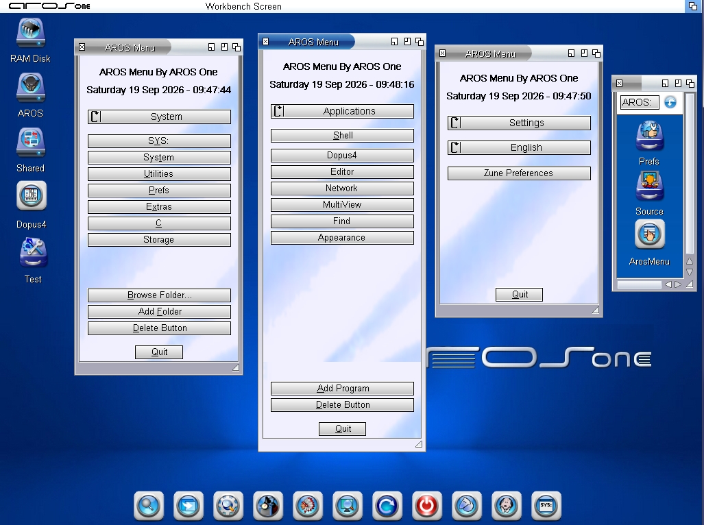The height and width of the screenshot is (525, 704).
Task: Click Delete Button in Applications menu window
Action: point(342,405)
